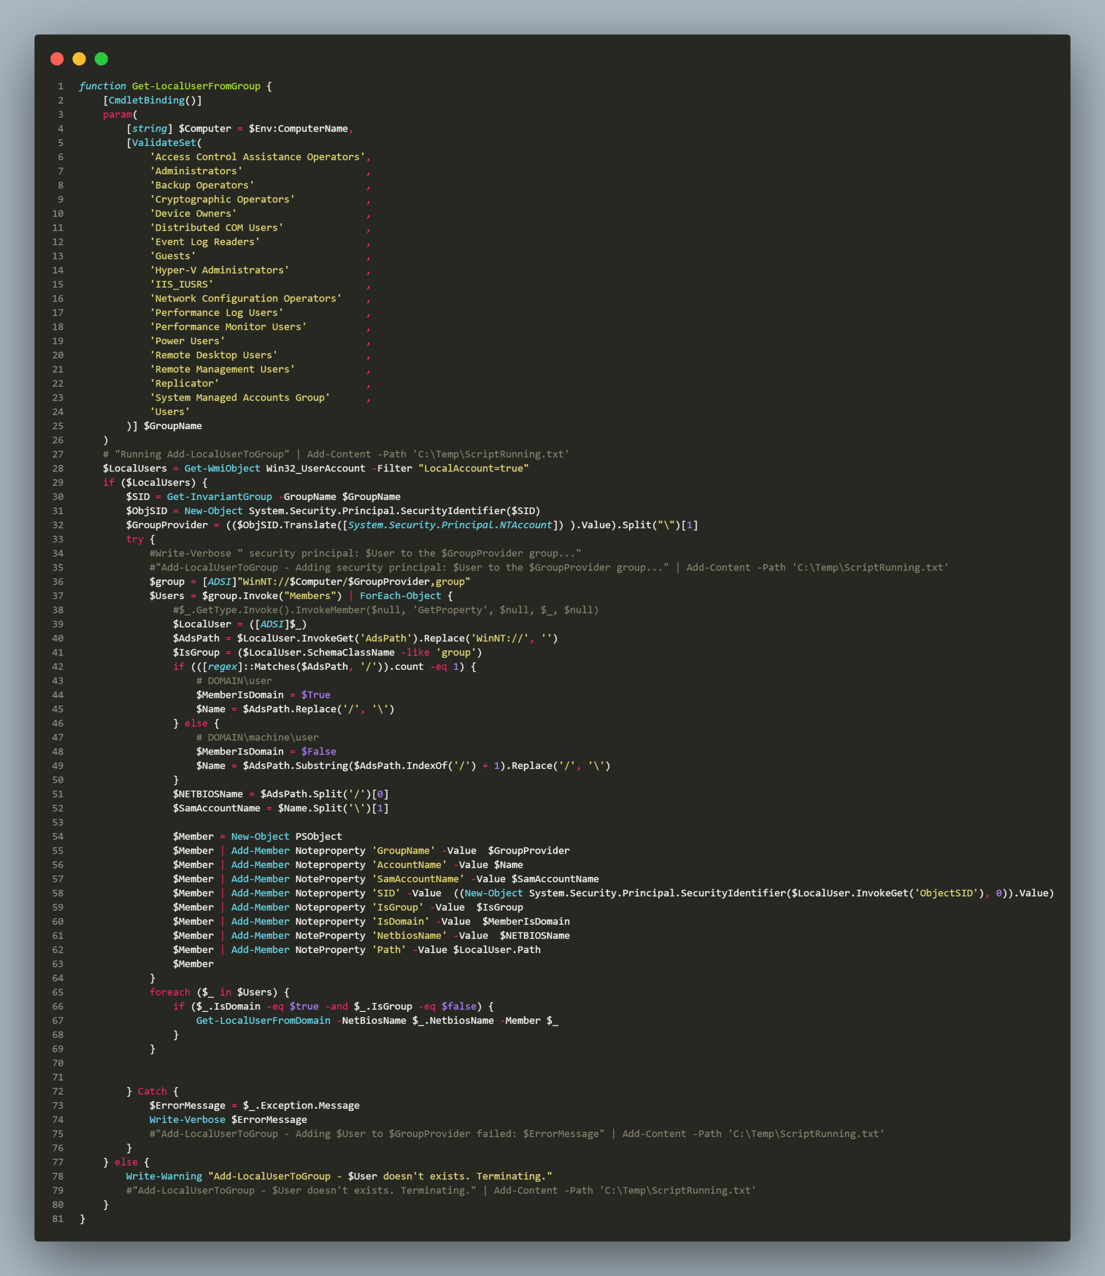This screenshot has height=1276, width=1105.
Task: Click the Write-Warning cmdlet on line 78
Action: 164,1177
